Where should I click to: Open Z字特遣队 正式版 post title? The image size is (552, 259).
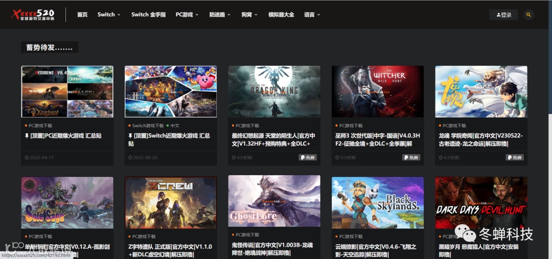pos(170,250)
